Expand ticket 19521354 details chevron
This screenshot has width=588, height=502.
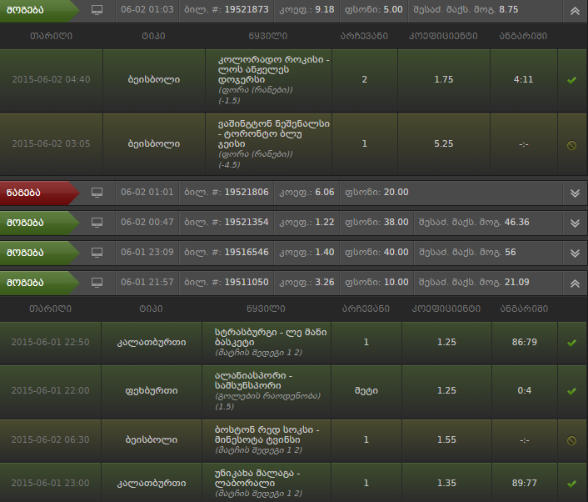coord(575,223)
